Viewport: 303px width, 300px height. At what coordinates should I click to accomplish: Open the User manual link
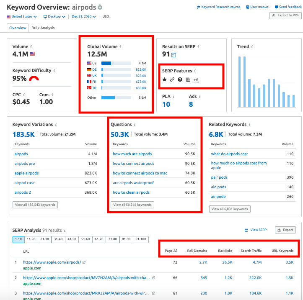(x=258, y=7)
